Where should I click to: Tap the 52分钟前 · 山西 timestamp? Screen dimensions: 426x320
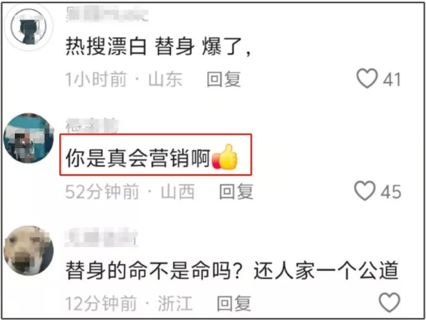130,192
